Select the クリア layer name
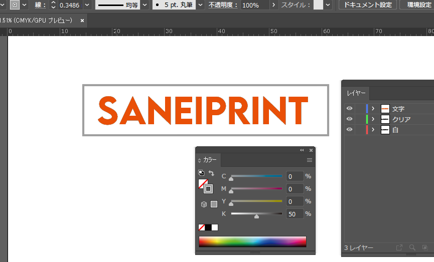This screenshot has width=434, height=262. pos(401,119)
